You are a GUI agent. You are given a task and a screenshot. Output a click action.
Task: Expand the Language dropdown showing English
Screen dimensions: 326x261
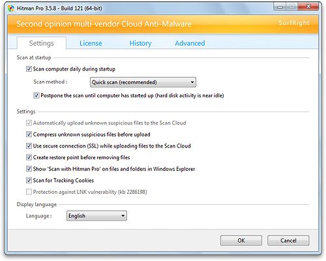click(x=96, y=216)
